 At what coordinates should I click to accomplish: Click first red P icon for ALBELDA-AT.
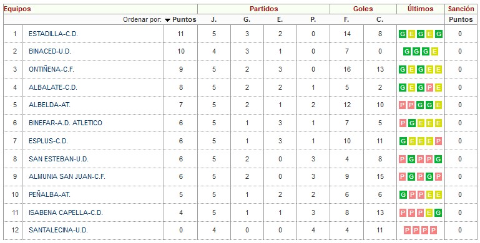click(x=403, y=105)
